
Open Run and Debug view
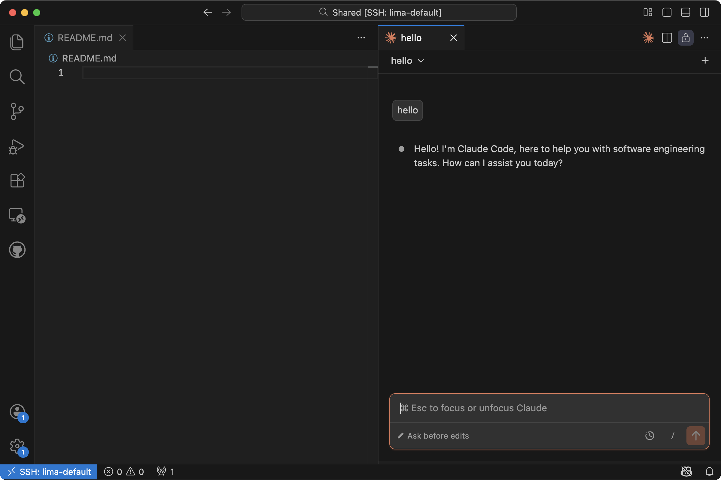[17, 147]
